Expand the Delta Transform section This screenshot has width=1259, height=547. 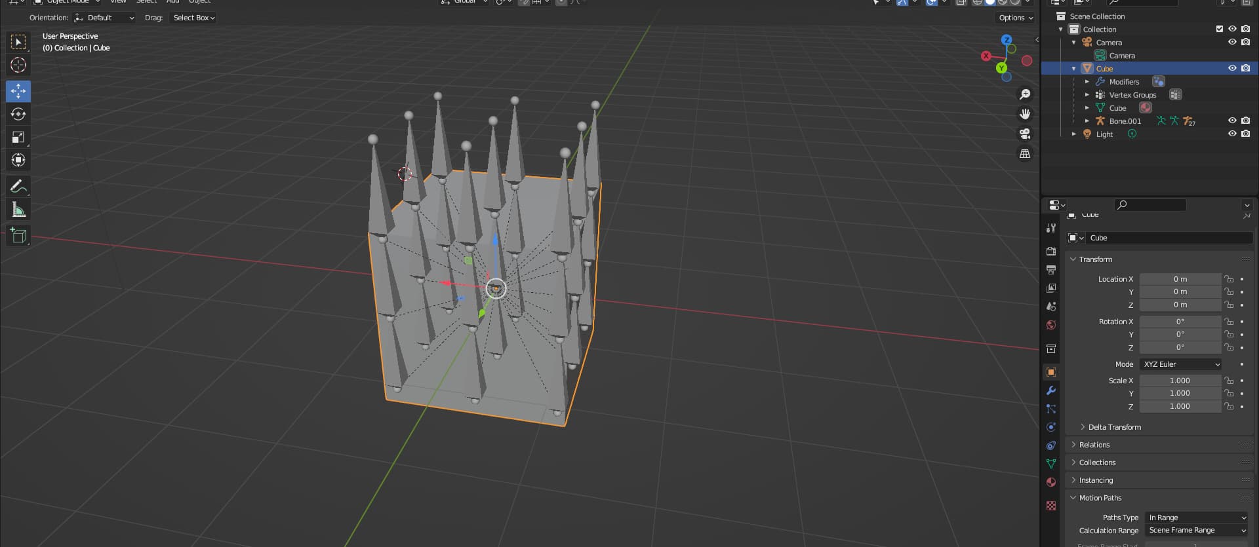pyautogui.click(x=1113, y=427)
